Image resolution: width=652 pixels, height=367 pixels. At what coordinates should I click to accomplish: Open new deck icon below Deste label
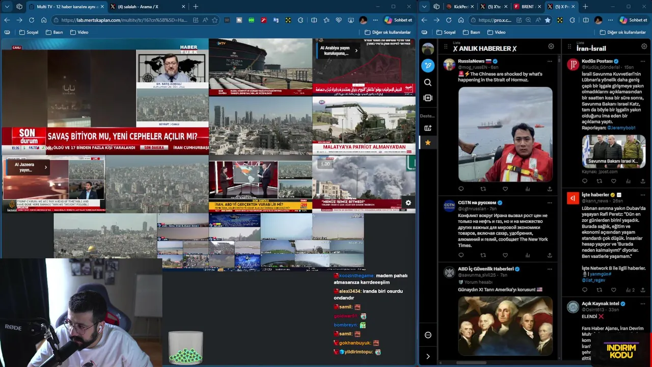428,128
